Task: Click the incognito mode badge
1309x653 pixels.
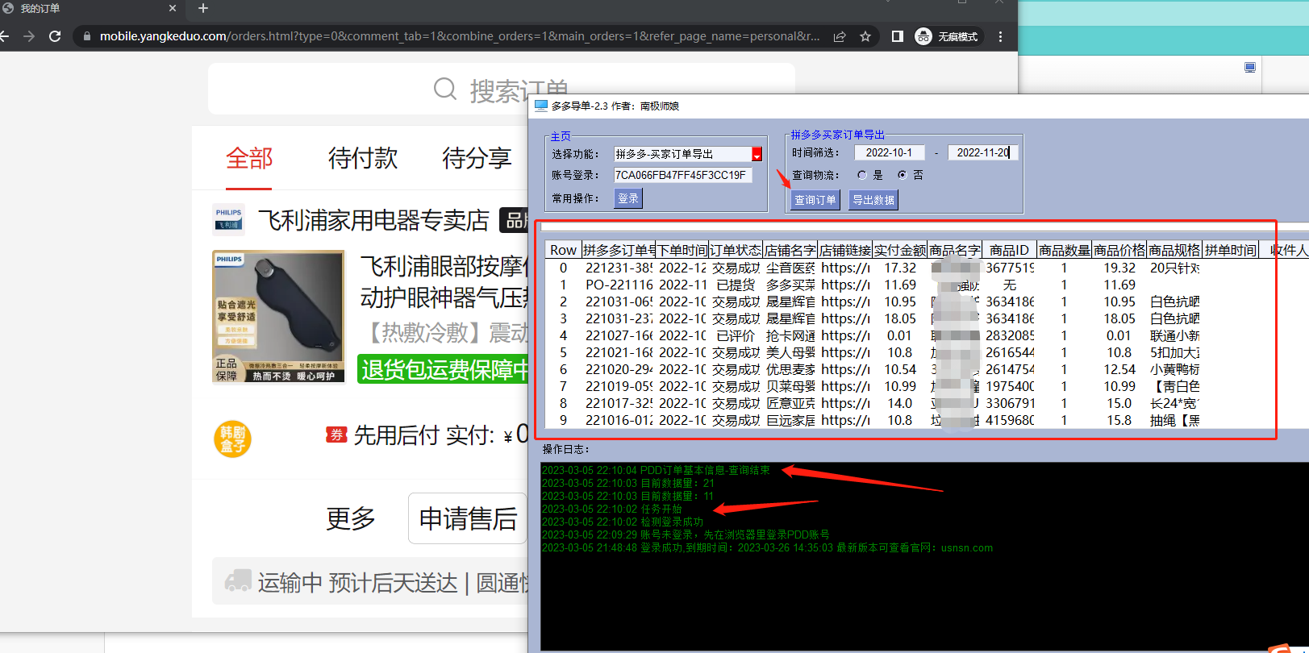Action: [948, 36]
